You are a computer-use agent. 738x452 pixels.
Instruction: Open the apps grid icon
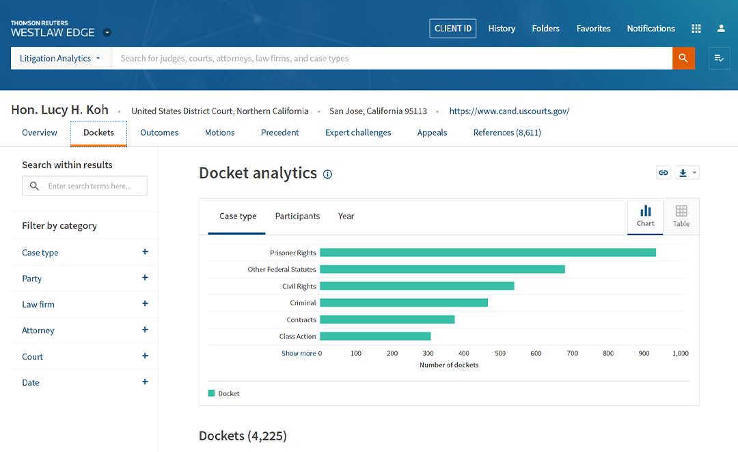click(696, 29)
